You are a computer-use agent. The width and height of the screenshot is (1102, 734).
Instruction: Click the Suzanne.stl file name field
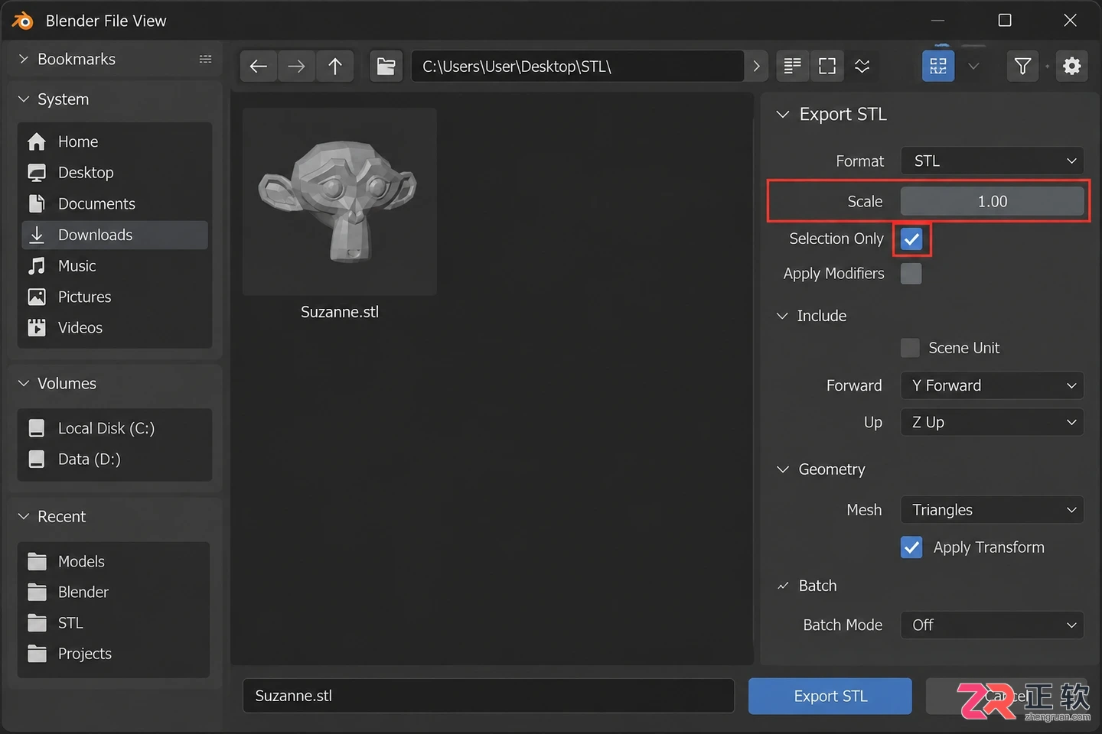tap(488, 696)
